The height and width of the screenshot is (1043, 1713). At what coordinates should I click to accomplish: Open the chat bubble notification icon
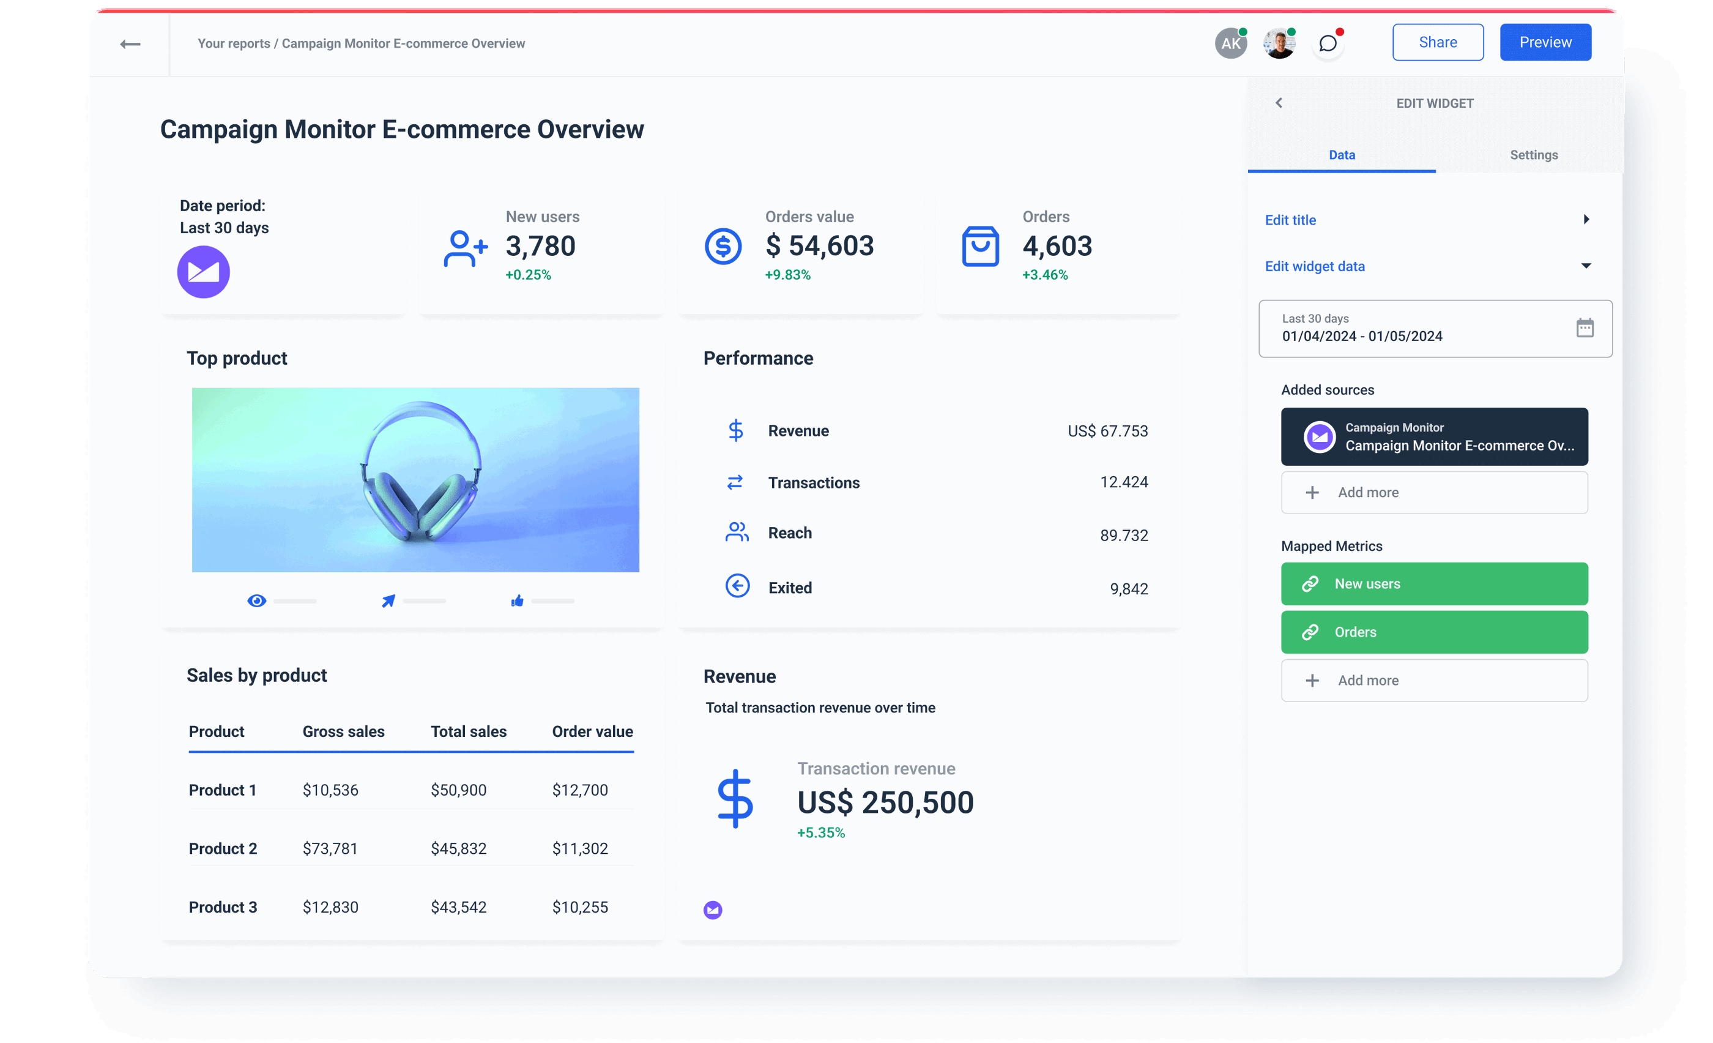tap(1328, 43)
